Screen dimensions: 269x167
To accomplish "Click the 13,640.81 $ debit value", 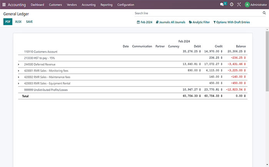I will 192,64.
